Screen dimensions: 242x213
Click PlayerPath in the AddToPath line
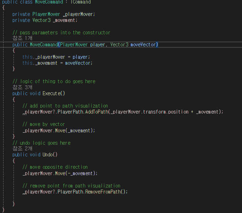[x=70, y=112]
